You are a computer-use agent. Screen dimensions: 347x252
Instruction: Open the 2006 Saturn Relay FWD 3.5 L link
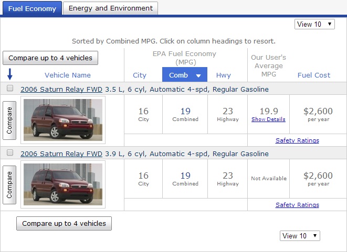tap(61, 90)
